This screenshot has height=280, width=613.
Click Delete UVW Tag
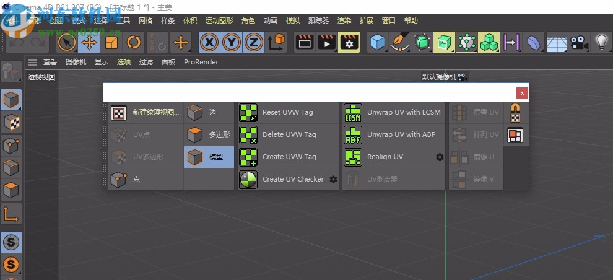pos(288,135)
